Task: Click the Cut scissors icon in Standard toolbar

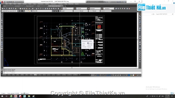Action: point(18,8)
